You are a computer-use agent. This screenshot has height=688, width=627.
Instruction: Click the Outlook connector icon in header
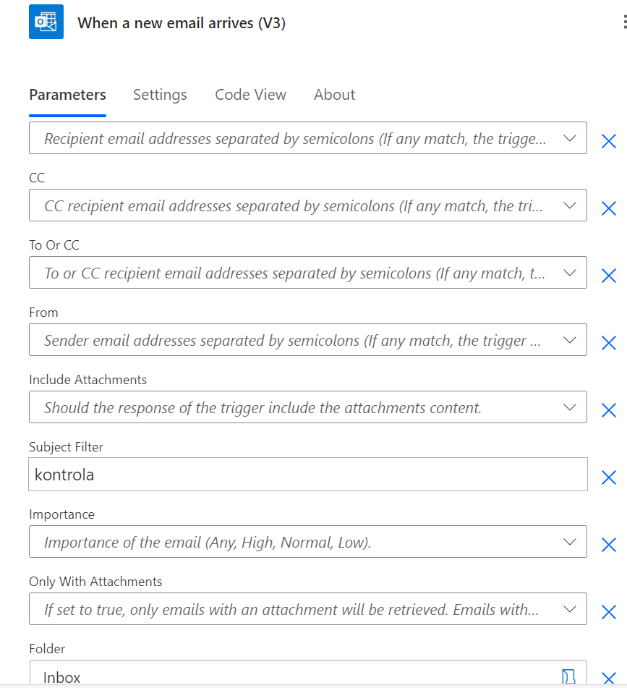coord(46,22)
